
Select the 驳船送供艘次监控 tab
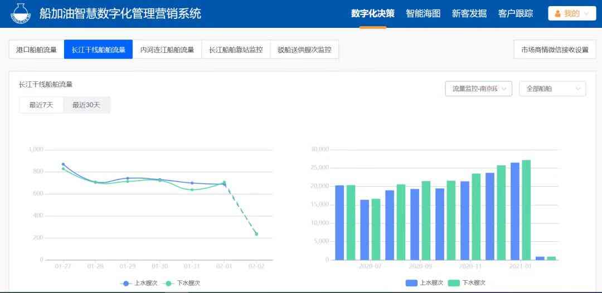(304, 50)
